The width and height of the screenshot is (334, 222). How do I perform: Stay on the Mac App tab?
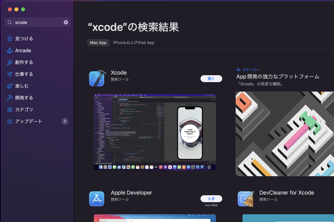pos(98,43)
